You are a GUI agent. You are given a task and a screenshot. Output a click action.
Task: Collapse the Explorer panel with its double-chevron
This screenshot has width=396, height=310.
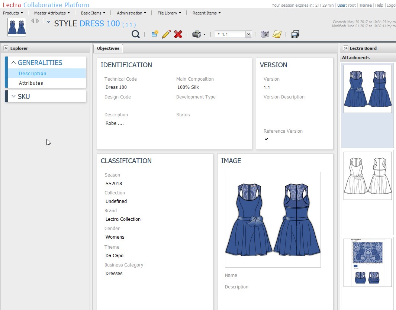(6, 48)
